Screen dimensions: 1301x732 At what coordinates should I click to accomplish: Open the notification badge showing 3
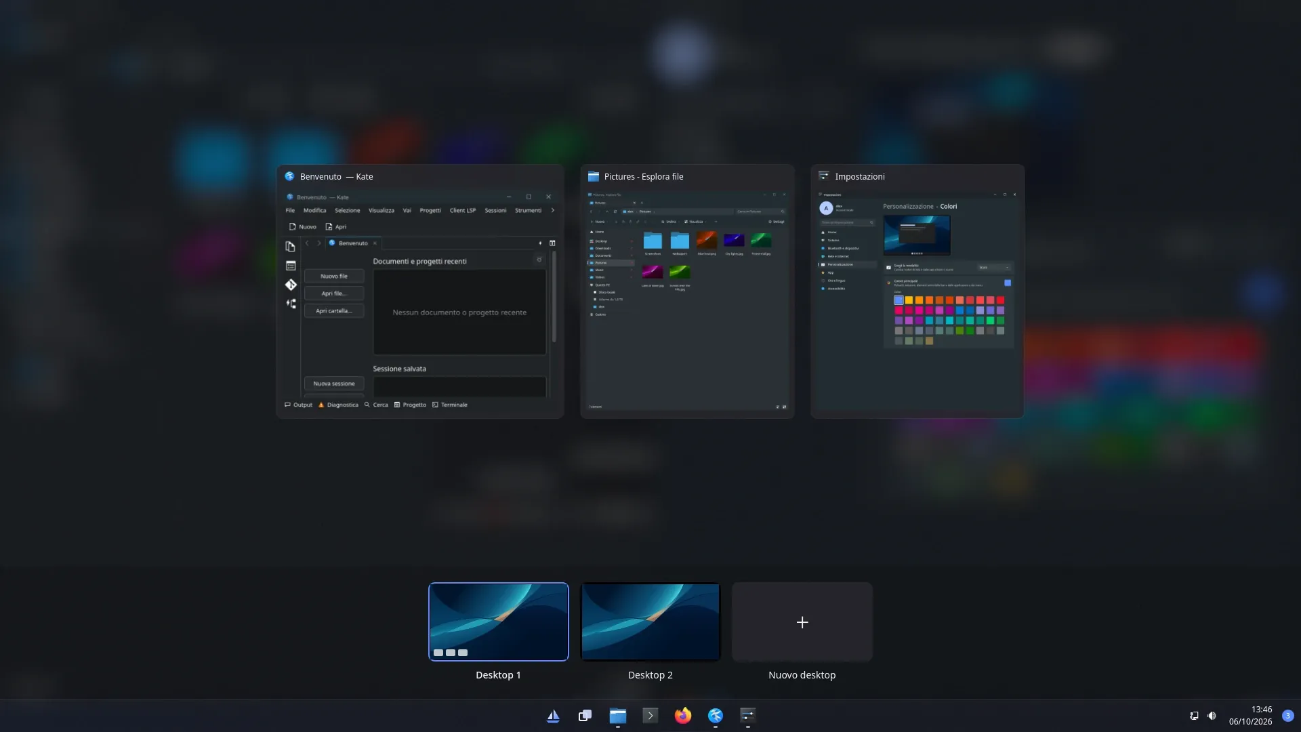(x=1288, y=716)
